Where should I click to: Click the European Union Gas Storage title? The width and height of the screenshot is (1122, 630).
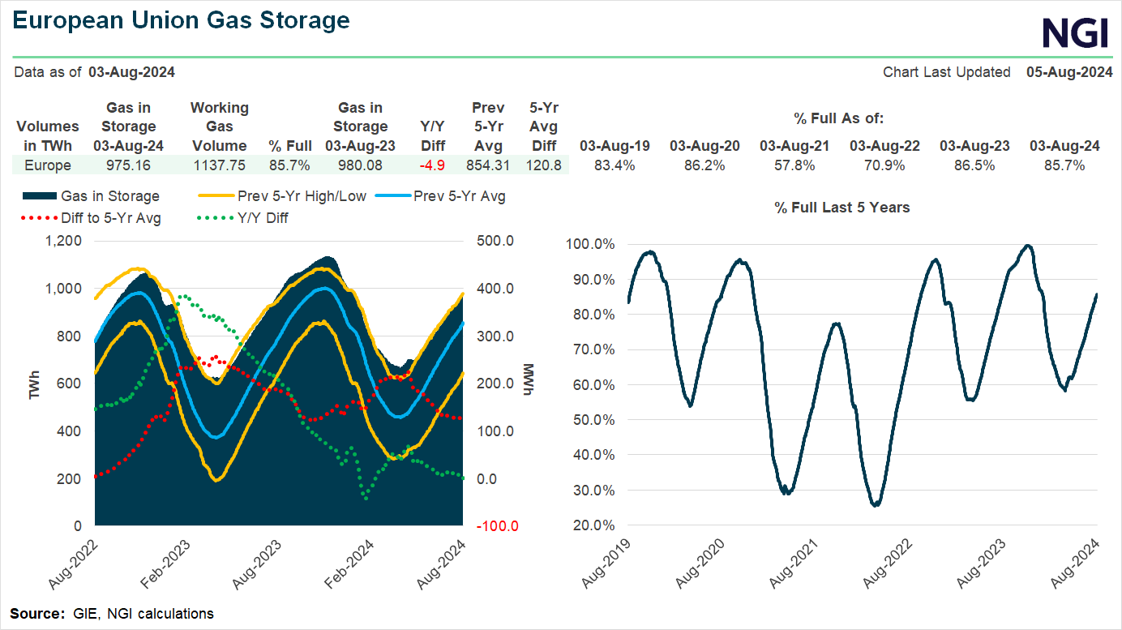point(181,20)
